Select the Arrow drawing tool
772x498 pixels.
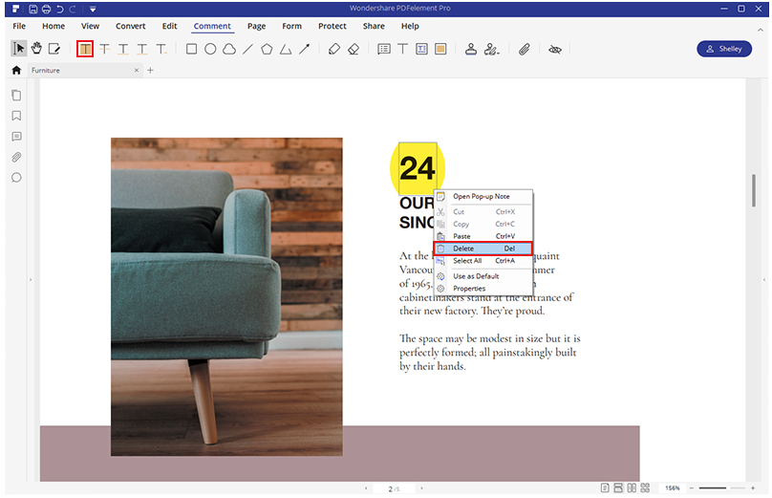304,49
